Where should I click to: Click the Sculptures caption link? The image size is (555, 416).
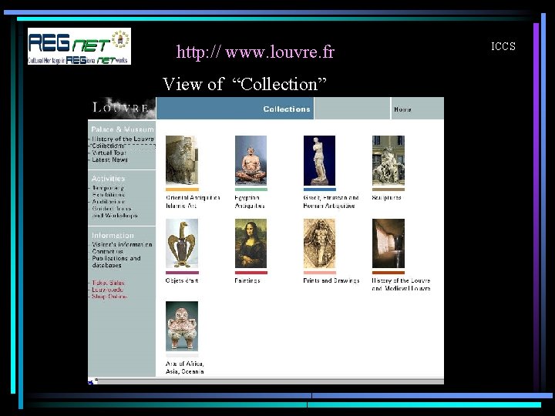click(386, 198)
